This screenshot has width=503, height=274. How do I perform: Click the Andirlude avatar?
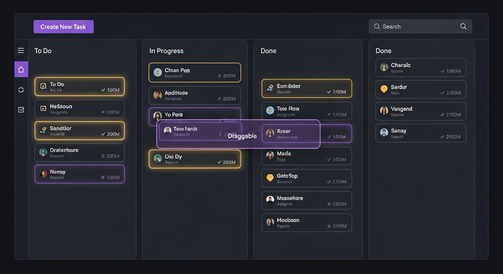pos(158,95)
